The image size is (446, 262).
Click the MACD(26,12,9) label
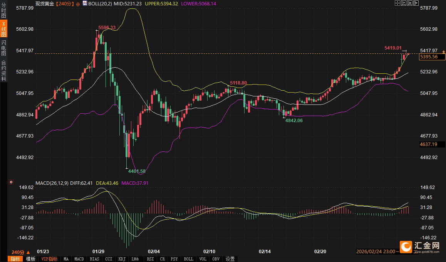(52, 183)
